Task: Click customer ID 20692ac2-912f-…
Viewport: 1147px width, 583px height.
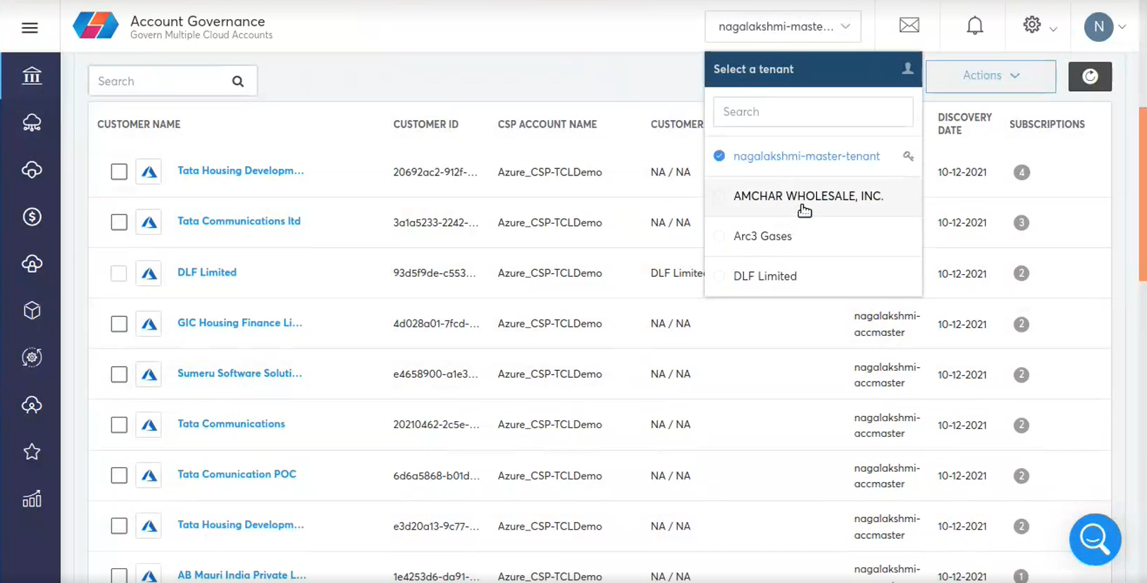Action: tap(435, 172)
